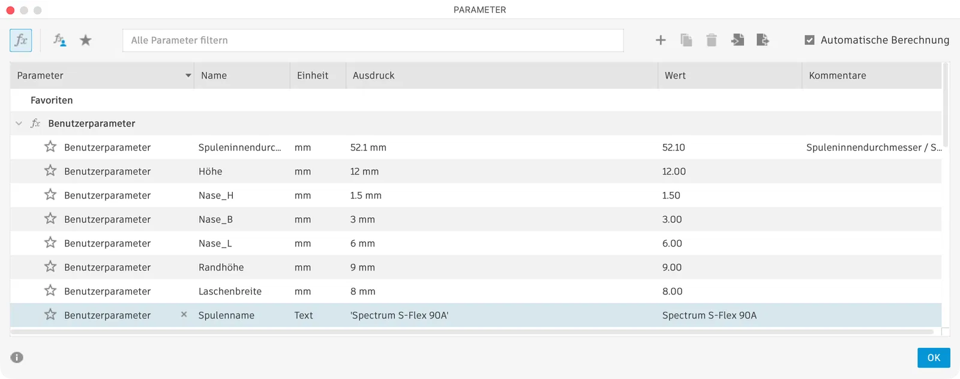Click the fx all-parameters filter icon
960x379 pixels.
(21, 40)
